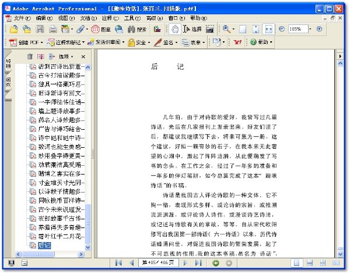The height and width of the screenshot is (274, 350).
Task: Delete bookmark with trash icon
Action: coord(30,56)
